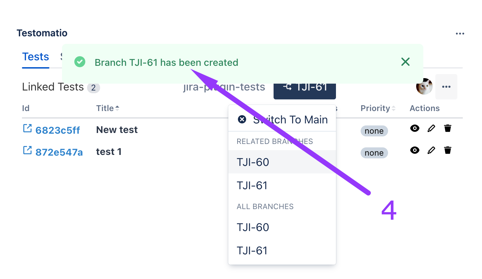Switch to the Tests tab
This screenshot has width=482, height=279.
pos(36,57)
